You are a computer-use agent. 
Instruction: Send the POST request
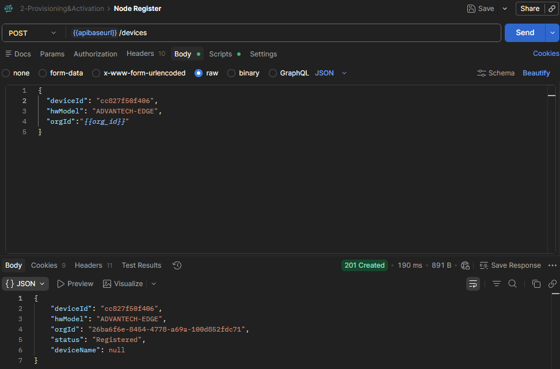click(x=525, y=33)
